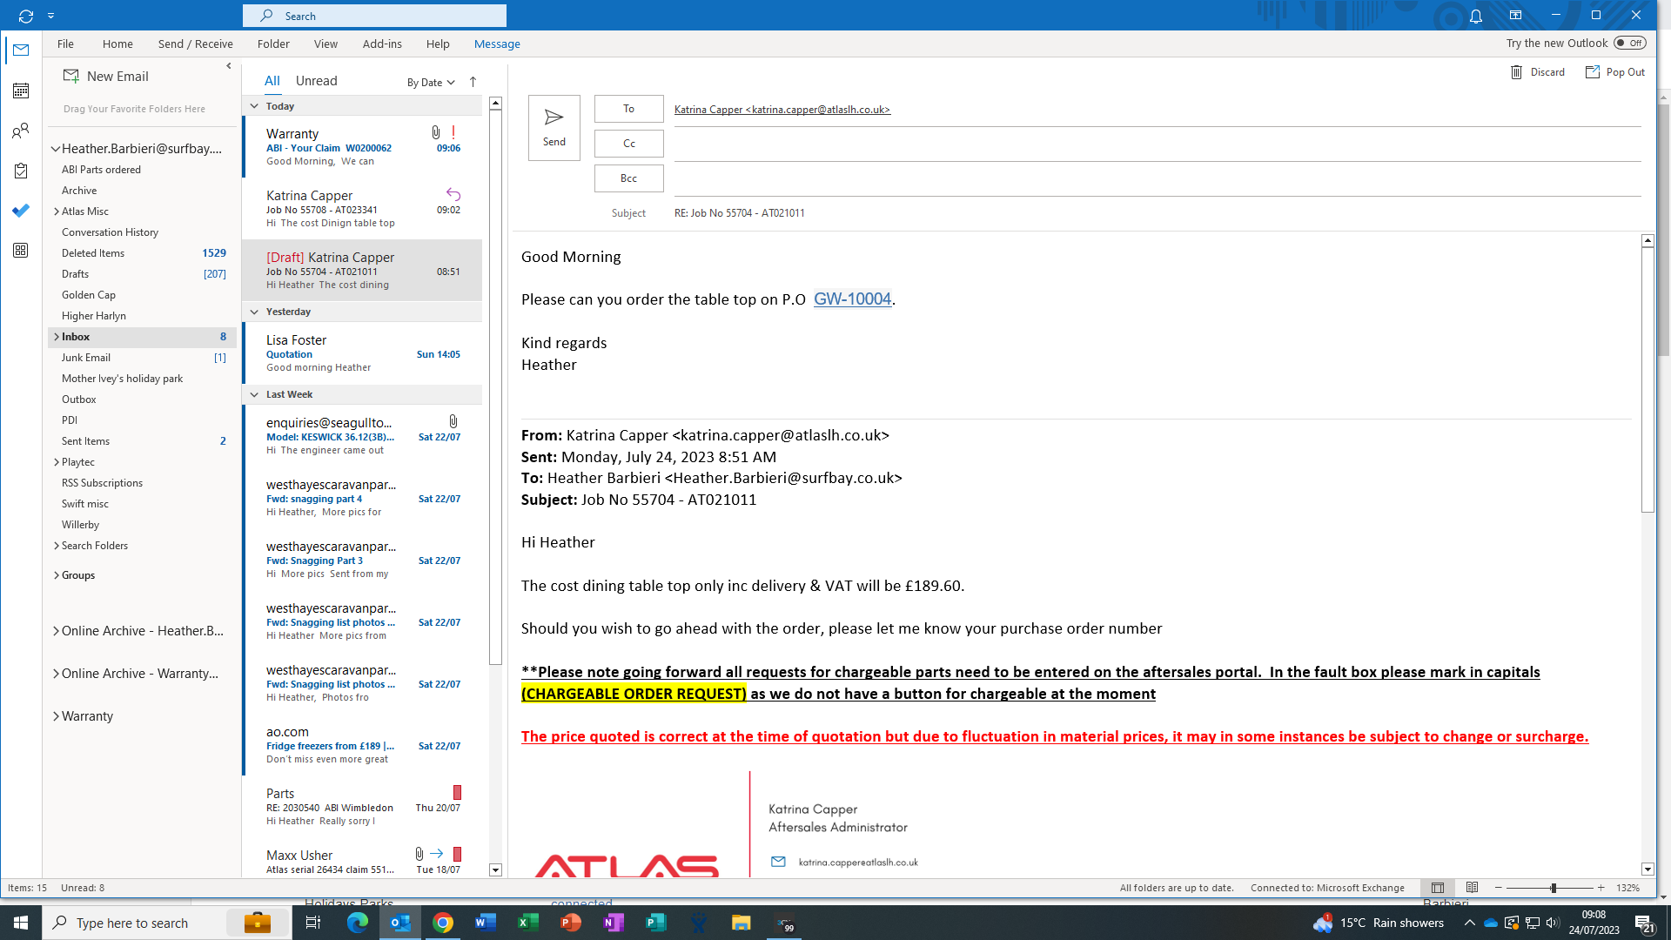The height and width of the screenshot is (940, 1671).
Task: Click the Send email icon button
Action: 554,127
